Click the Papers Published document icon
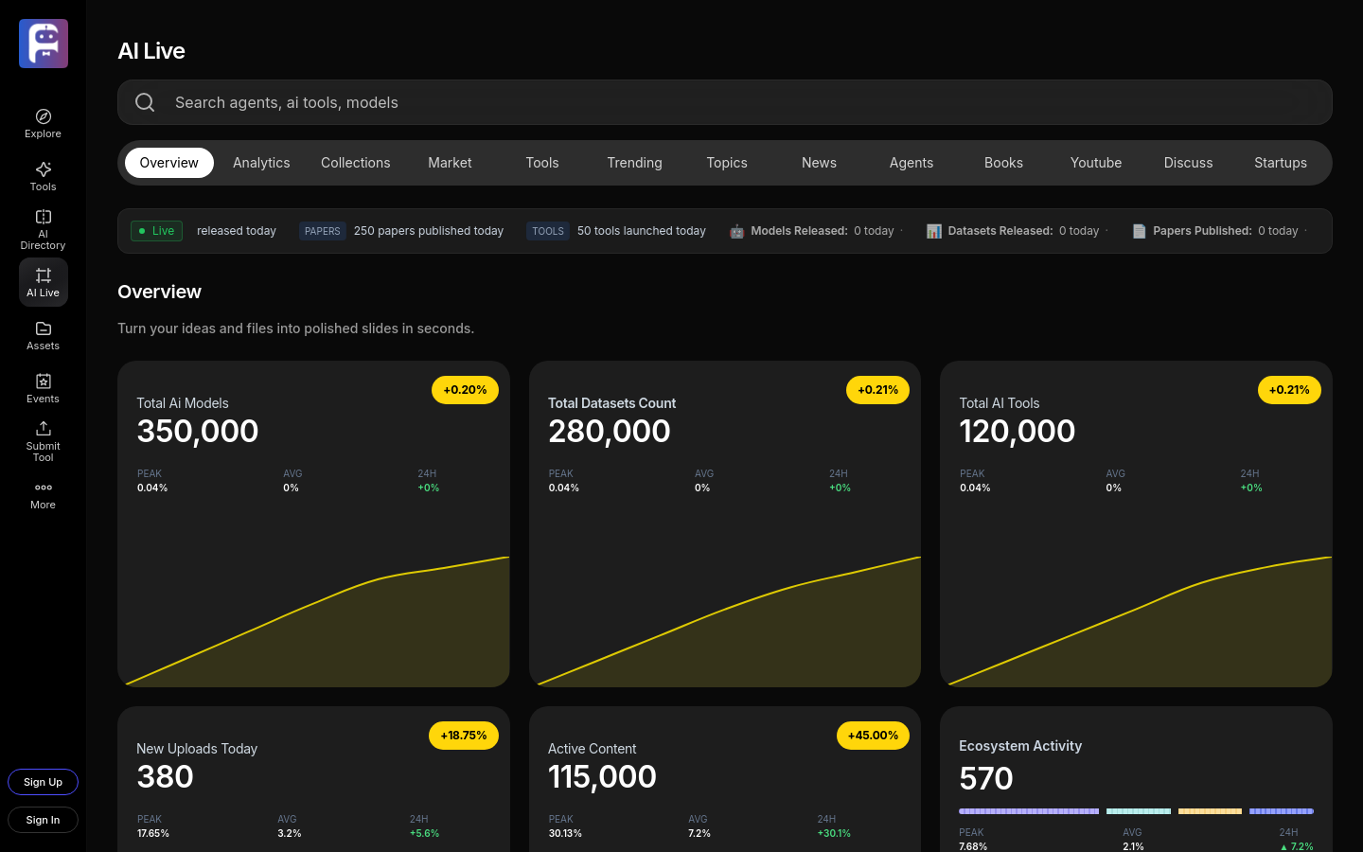This screenshot has height=852, width=1363. tap(1139, 231)
